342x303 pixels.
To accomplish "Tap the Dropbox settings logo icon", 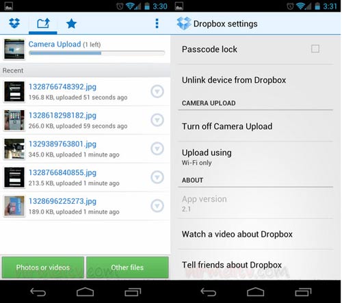I will (x=184, y=23).
